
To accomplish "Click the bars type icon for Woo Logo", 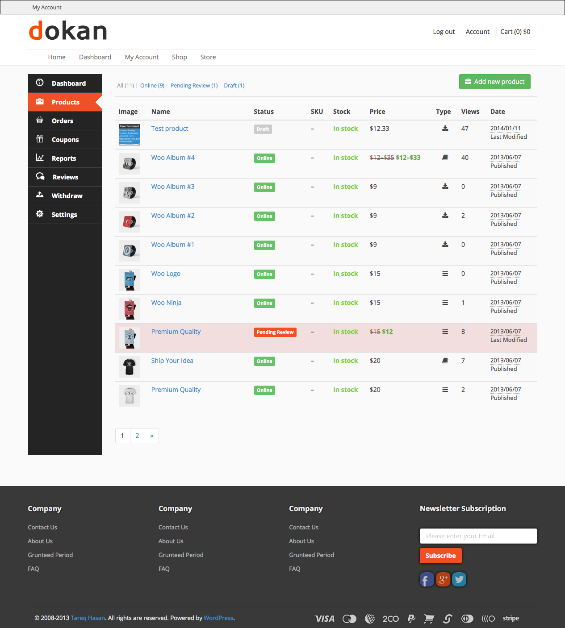I will (445, 274).
